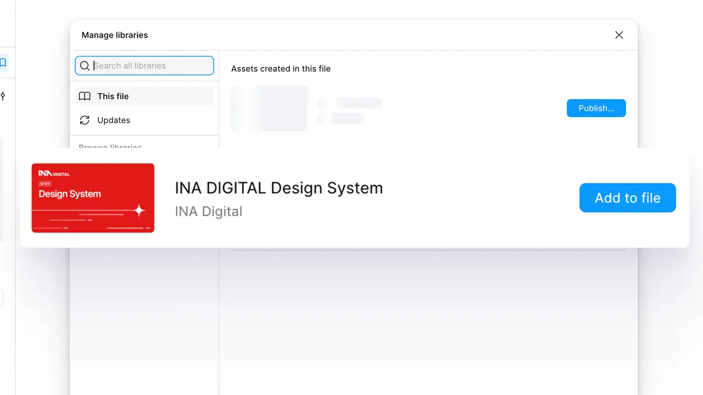Click the refresh arrows icon beside Updates

tap(85, 120)
